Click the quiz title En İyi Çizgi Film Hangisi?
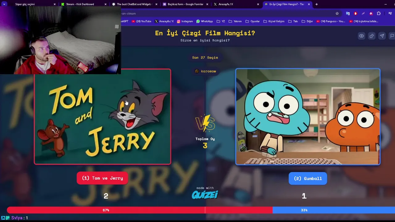 point(205,33)
